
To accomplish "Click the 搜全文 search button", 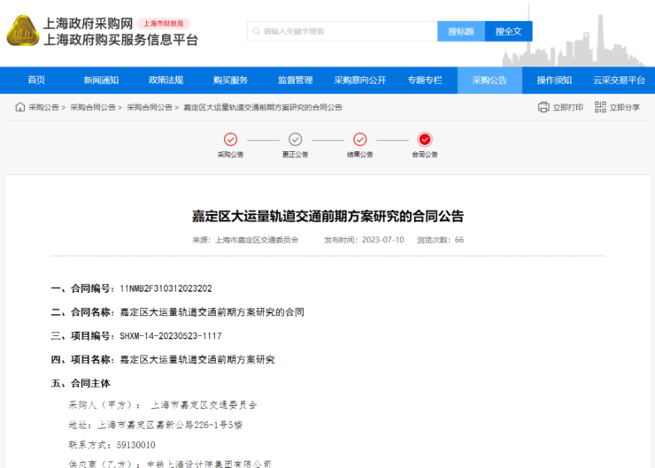I will click(509, 32).
